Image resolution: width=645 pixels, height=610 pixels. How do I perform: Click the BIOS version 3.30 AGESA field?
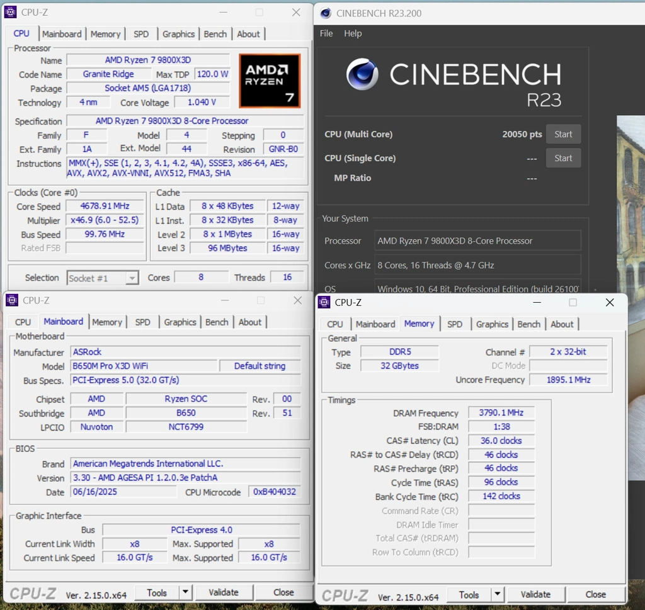point(186,478)
